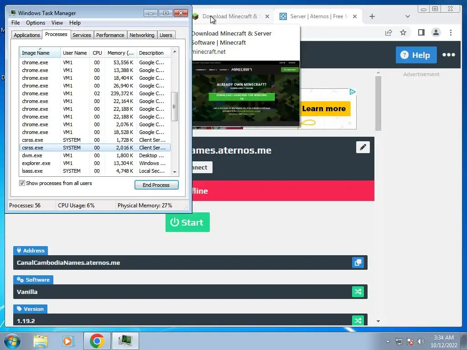Click the Task Manager taskbar icon
The height and width of the screenshot is (350, 467).
pos(125,341)
